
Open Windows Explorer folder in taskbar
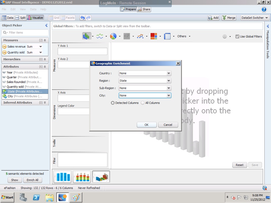[49, 197]
